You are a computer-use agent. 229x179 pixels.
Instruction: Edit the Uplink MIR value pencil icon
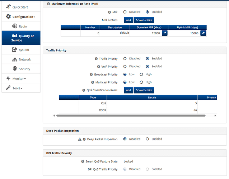tap(203, 33)
